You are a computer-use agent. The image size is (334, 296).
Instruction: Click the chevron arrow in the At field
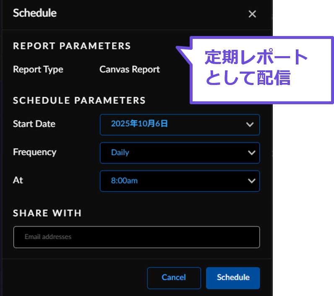click(252, 181)
